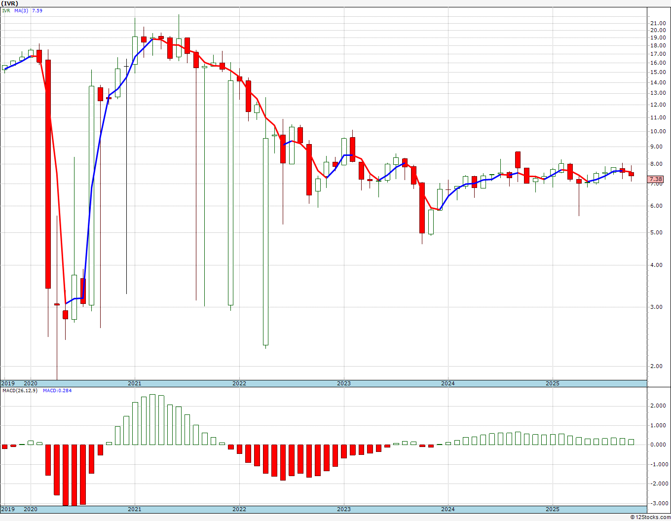The height and width of the screenshot is (521, 671).
Task: Click the (IVR) ticker title
Action: click(x=10, y=3)
